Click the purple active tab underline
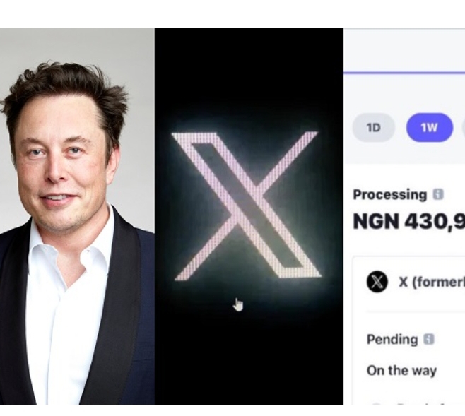This screenshot has width=465, height=416. (404, 72)
